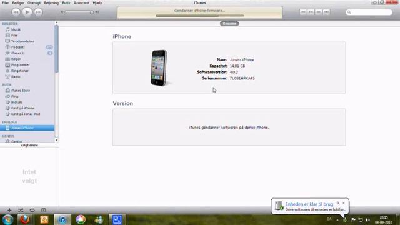Viewport: 400px width, 225px height.
Task: Click the taskbar clock and date
Action: [x=383, y=220]
